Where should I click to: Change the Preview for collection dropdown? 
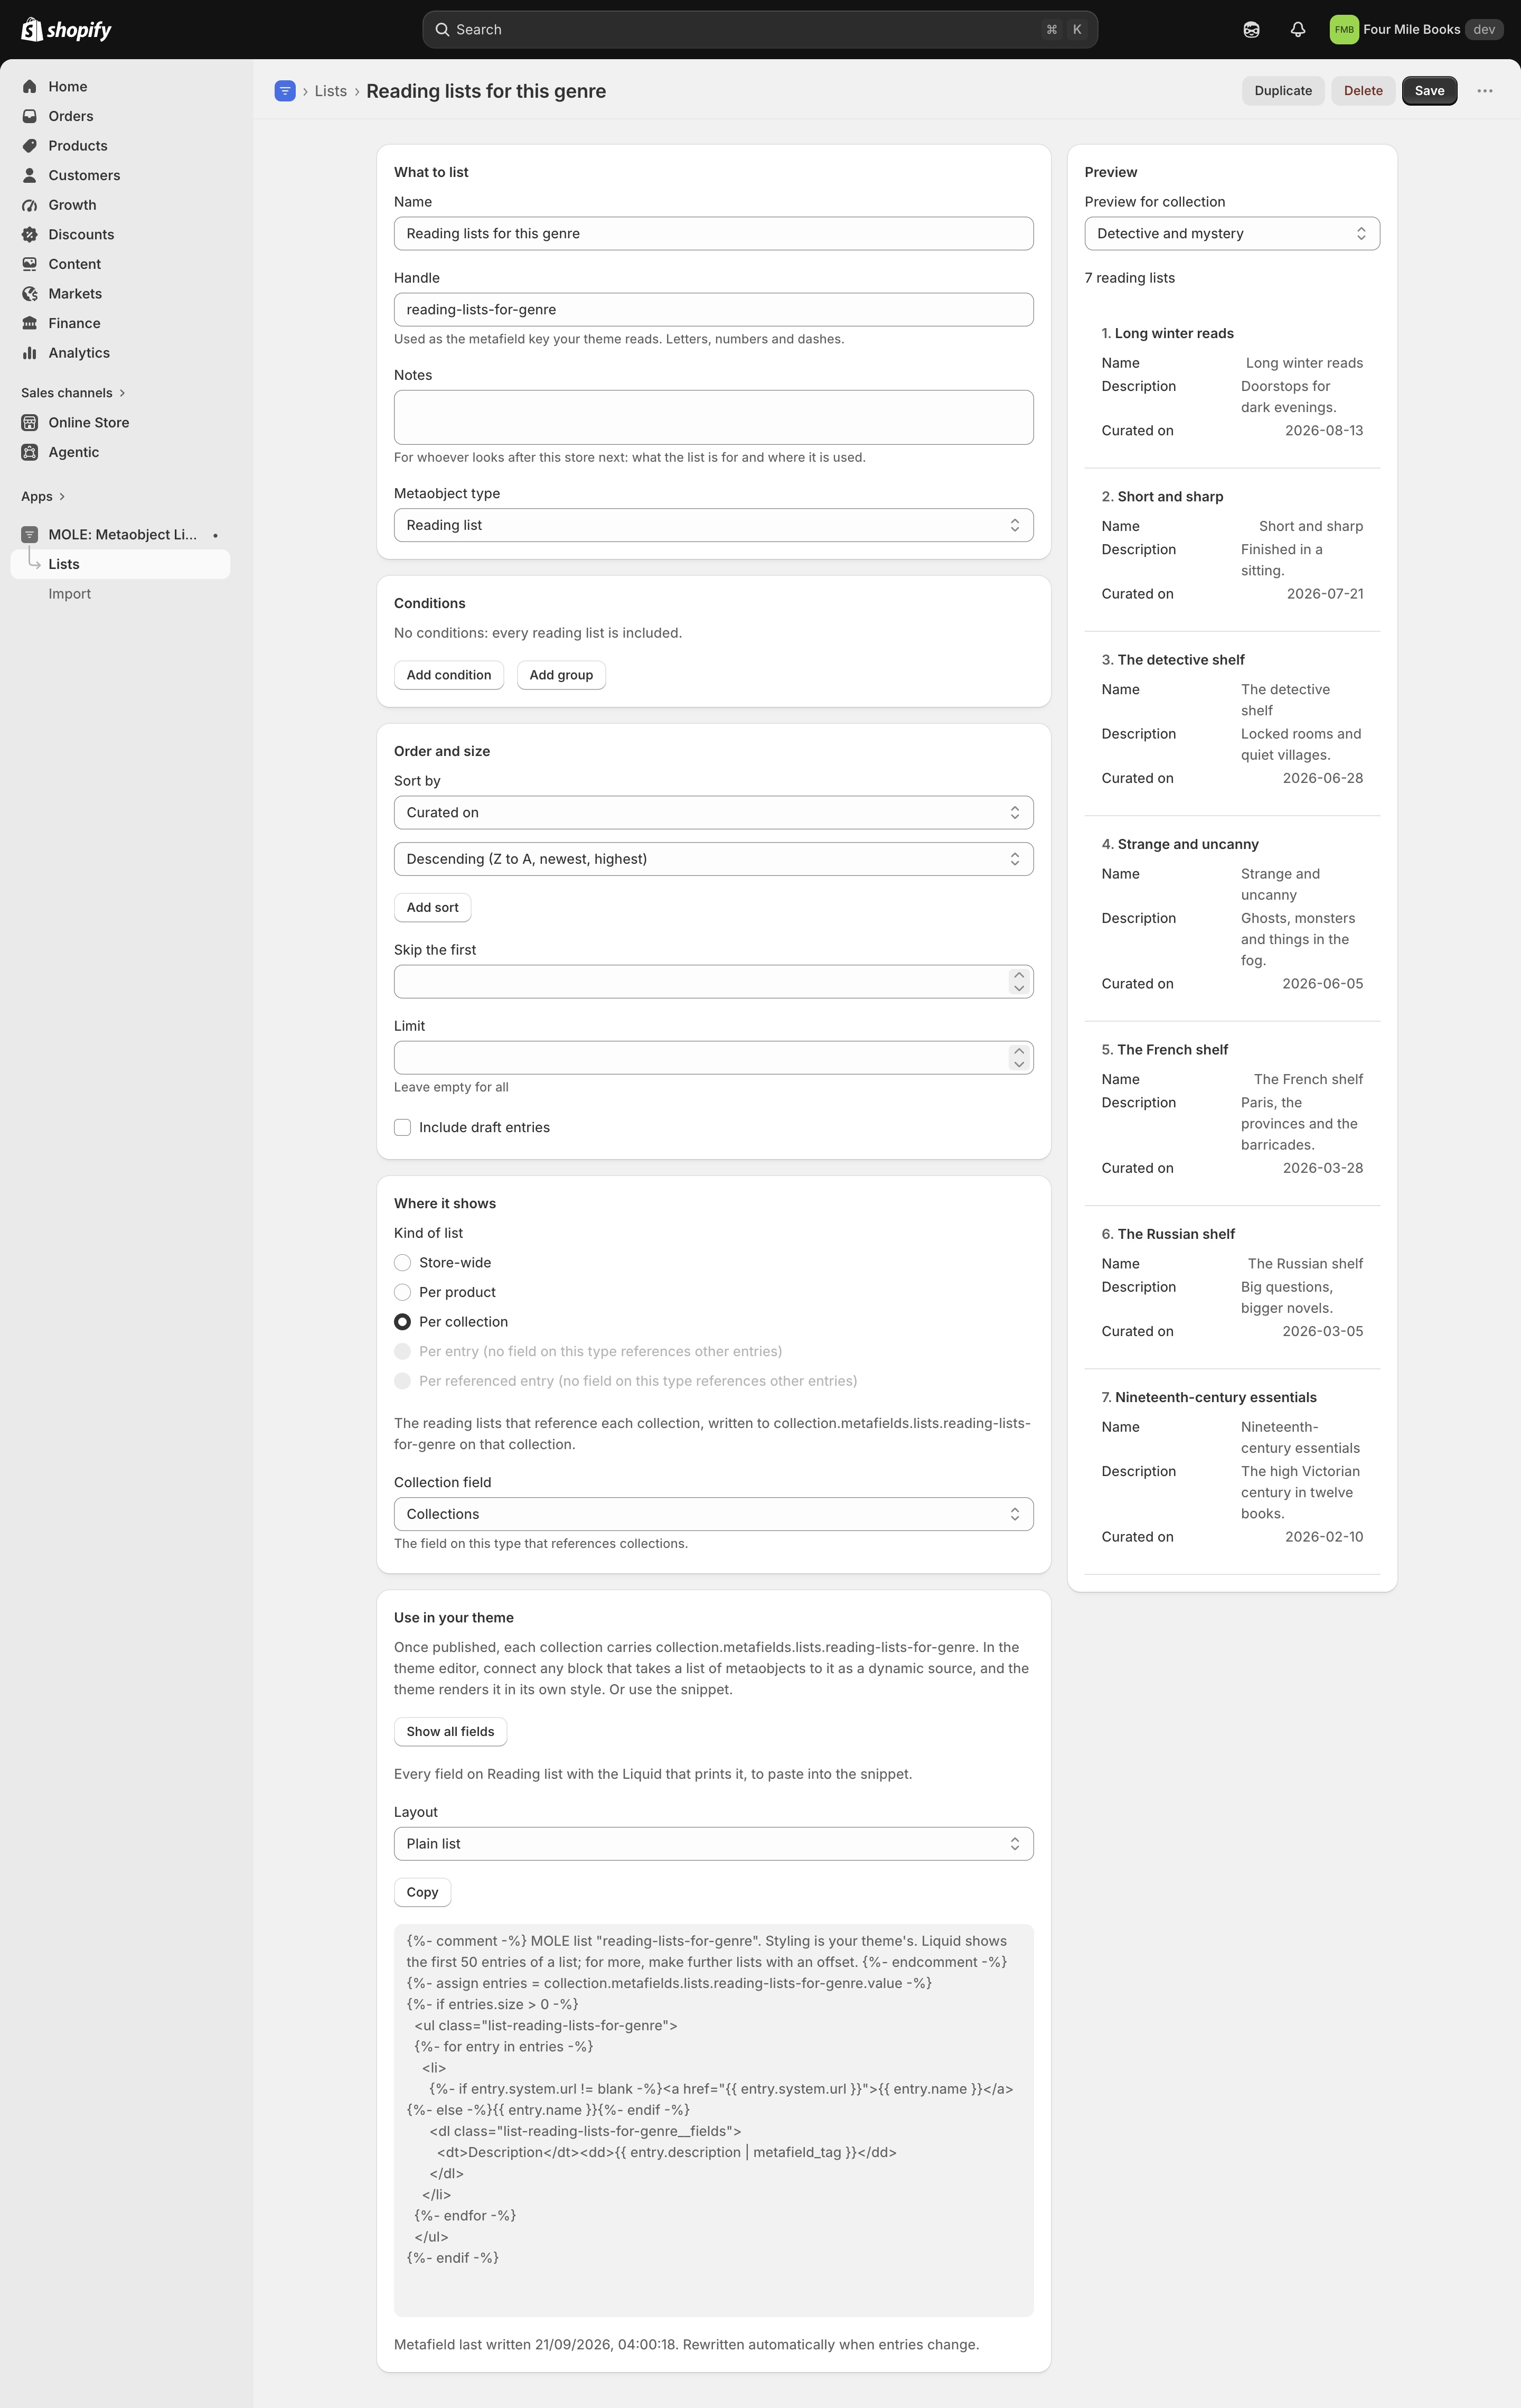pos(1232,233)
